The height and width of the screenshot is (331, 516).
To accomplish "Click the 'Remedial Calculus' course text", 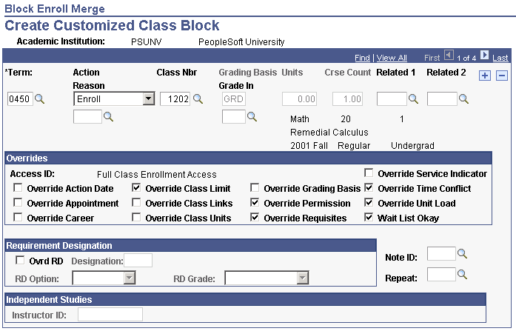I will 329,133.
